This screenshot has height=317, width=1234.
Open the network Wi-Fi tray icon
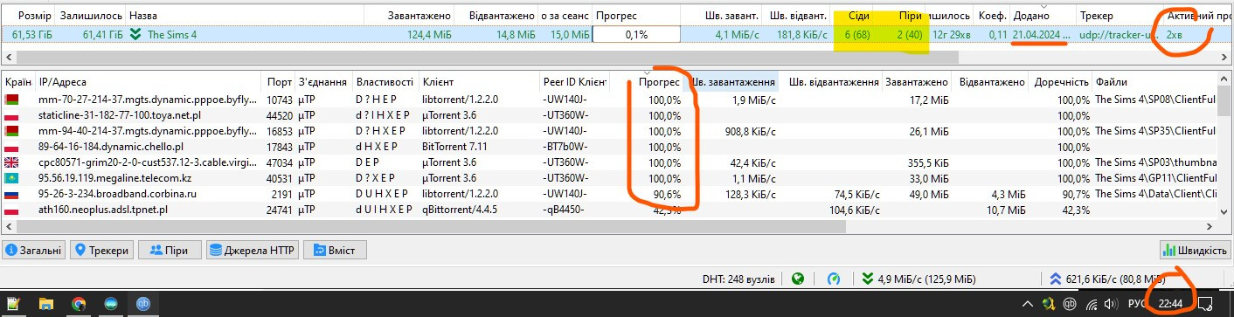coord(1092,304)
